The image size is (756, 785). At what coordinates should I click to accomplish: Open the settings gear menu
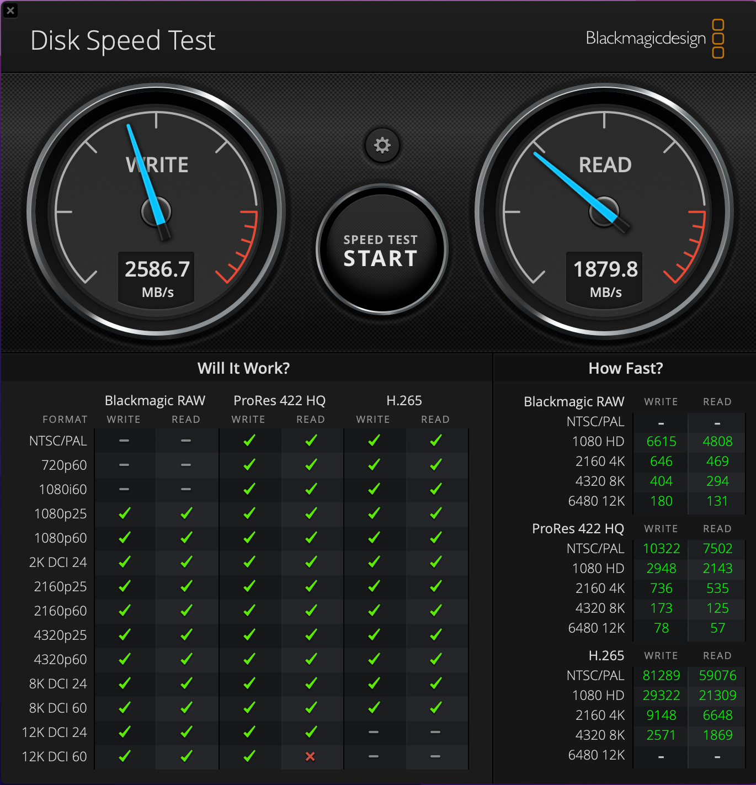click(x=381, y=145)
